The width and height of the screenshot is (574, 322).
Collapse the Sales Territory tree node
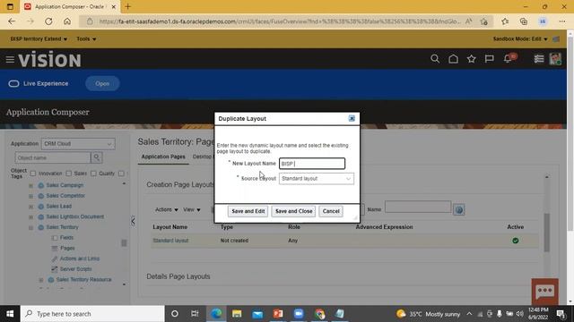coord(30,227)
